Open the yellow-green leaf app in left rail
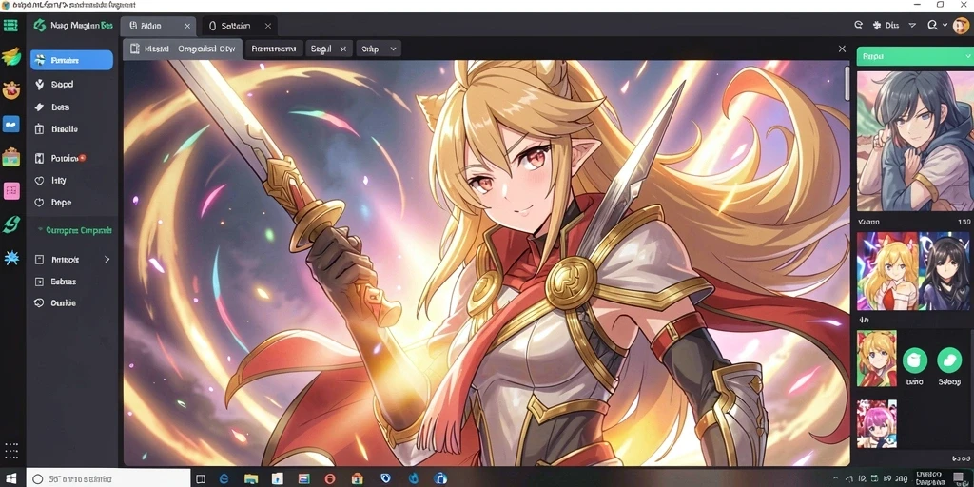This screenshot has height=487, width=974. click(11, 56)
